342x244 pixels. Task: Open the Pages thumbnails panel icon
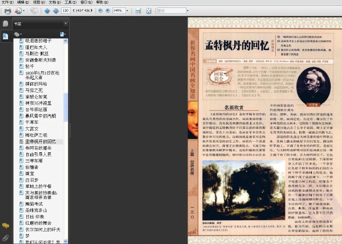pyautogui.click(x=6, y=23)
